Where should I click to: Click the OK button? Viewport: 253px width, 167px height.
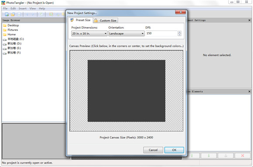(174, 150)
